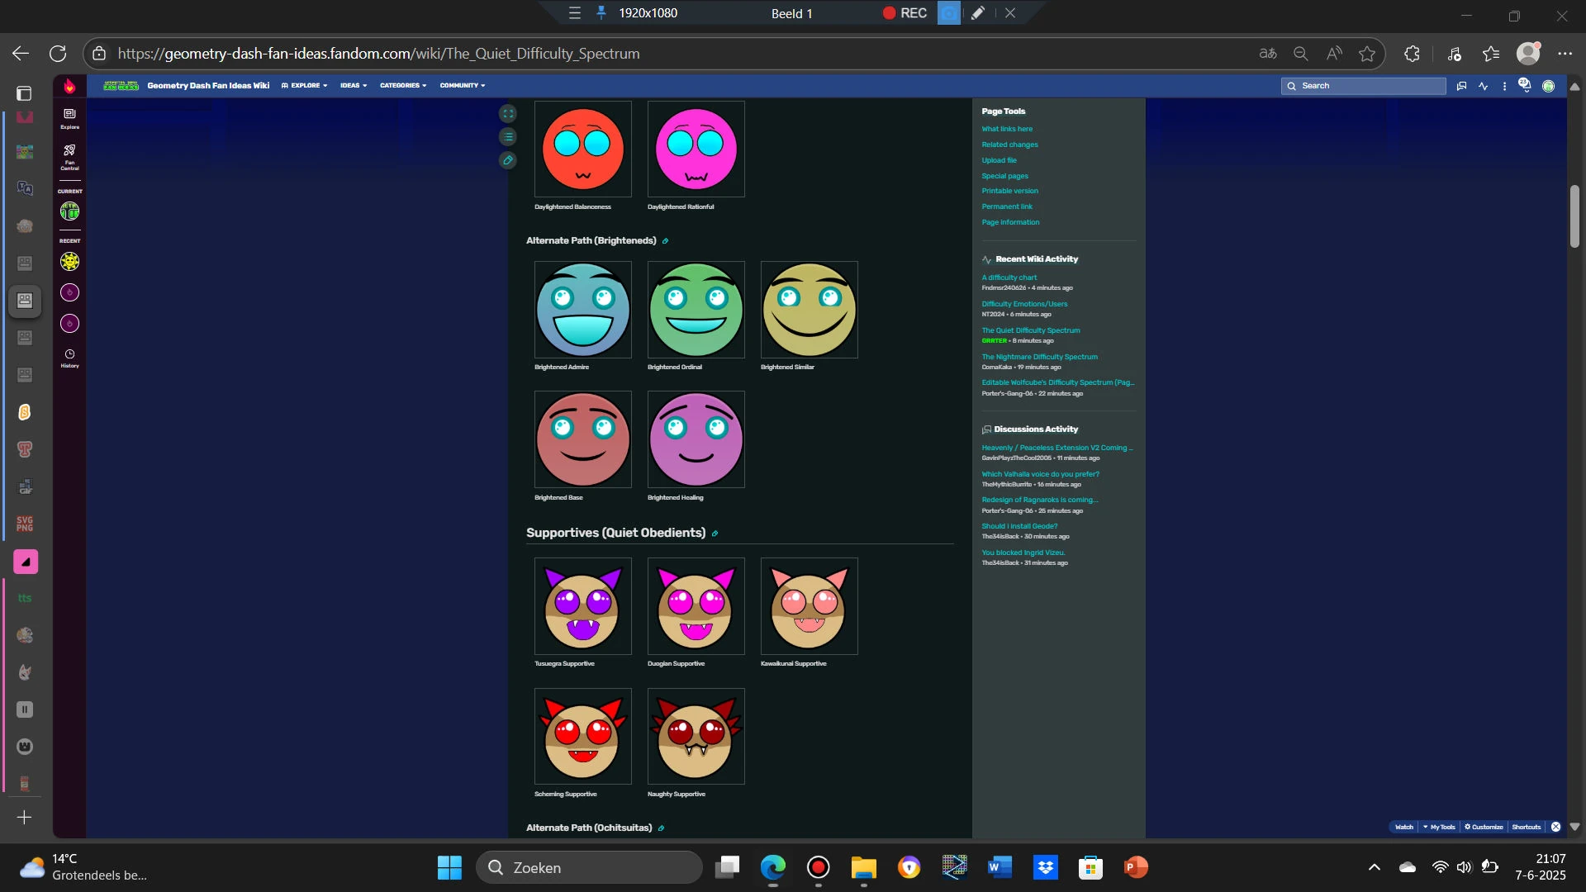Image resolution: width=1586 pixels, height=892 pixels.
Task: Open the Community menu
Action: 463,86
